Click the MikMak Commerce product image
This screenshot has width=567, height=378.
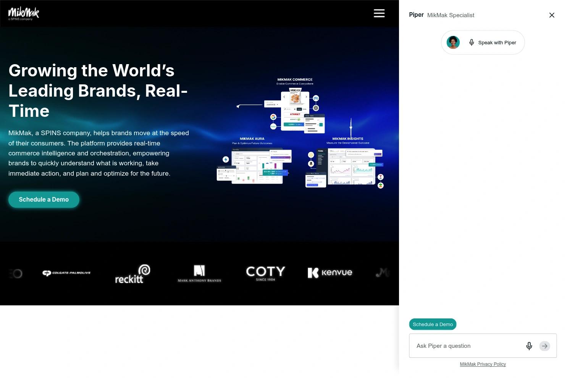click(295, 111)
